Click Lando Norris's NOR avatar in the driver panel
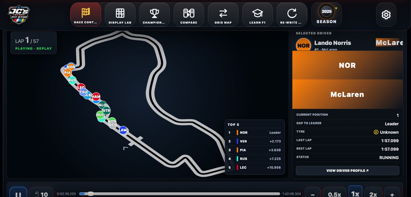Image resolution: width=411 pixels, height=197 pixels. coord(303,45)
